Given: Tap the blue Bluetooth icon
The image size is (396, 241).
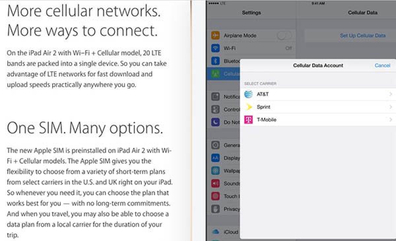Looking at the screenshot, I should coord(216,61).
